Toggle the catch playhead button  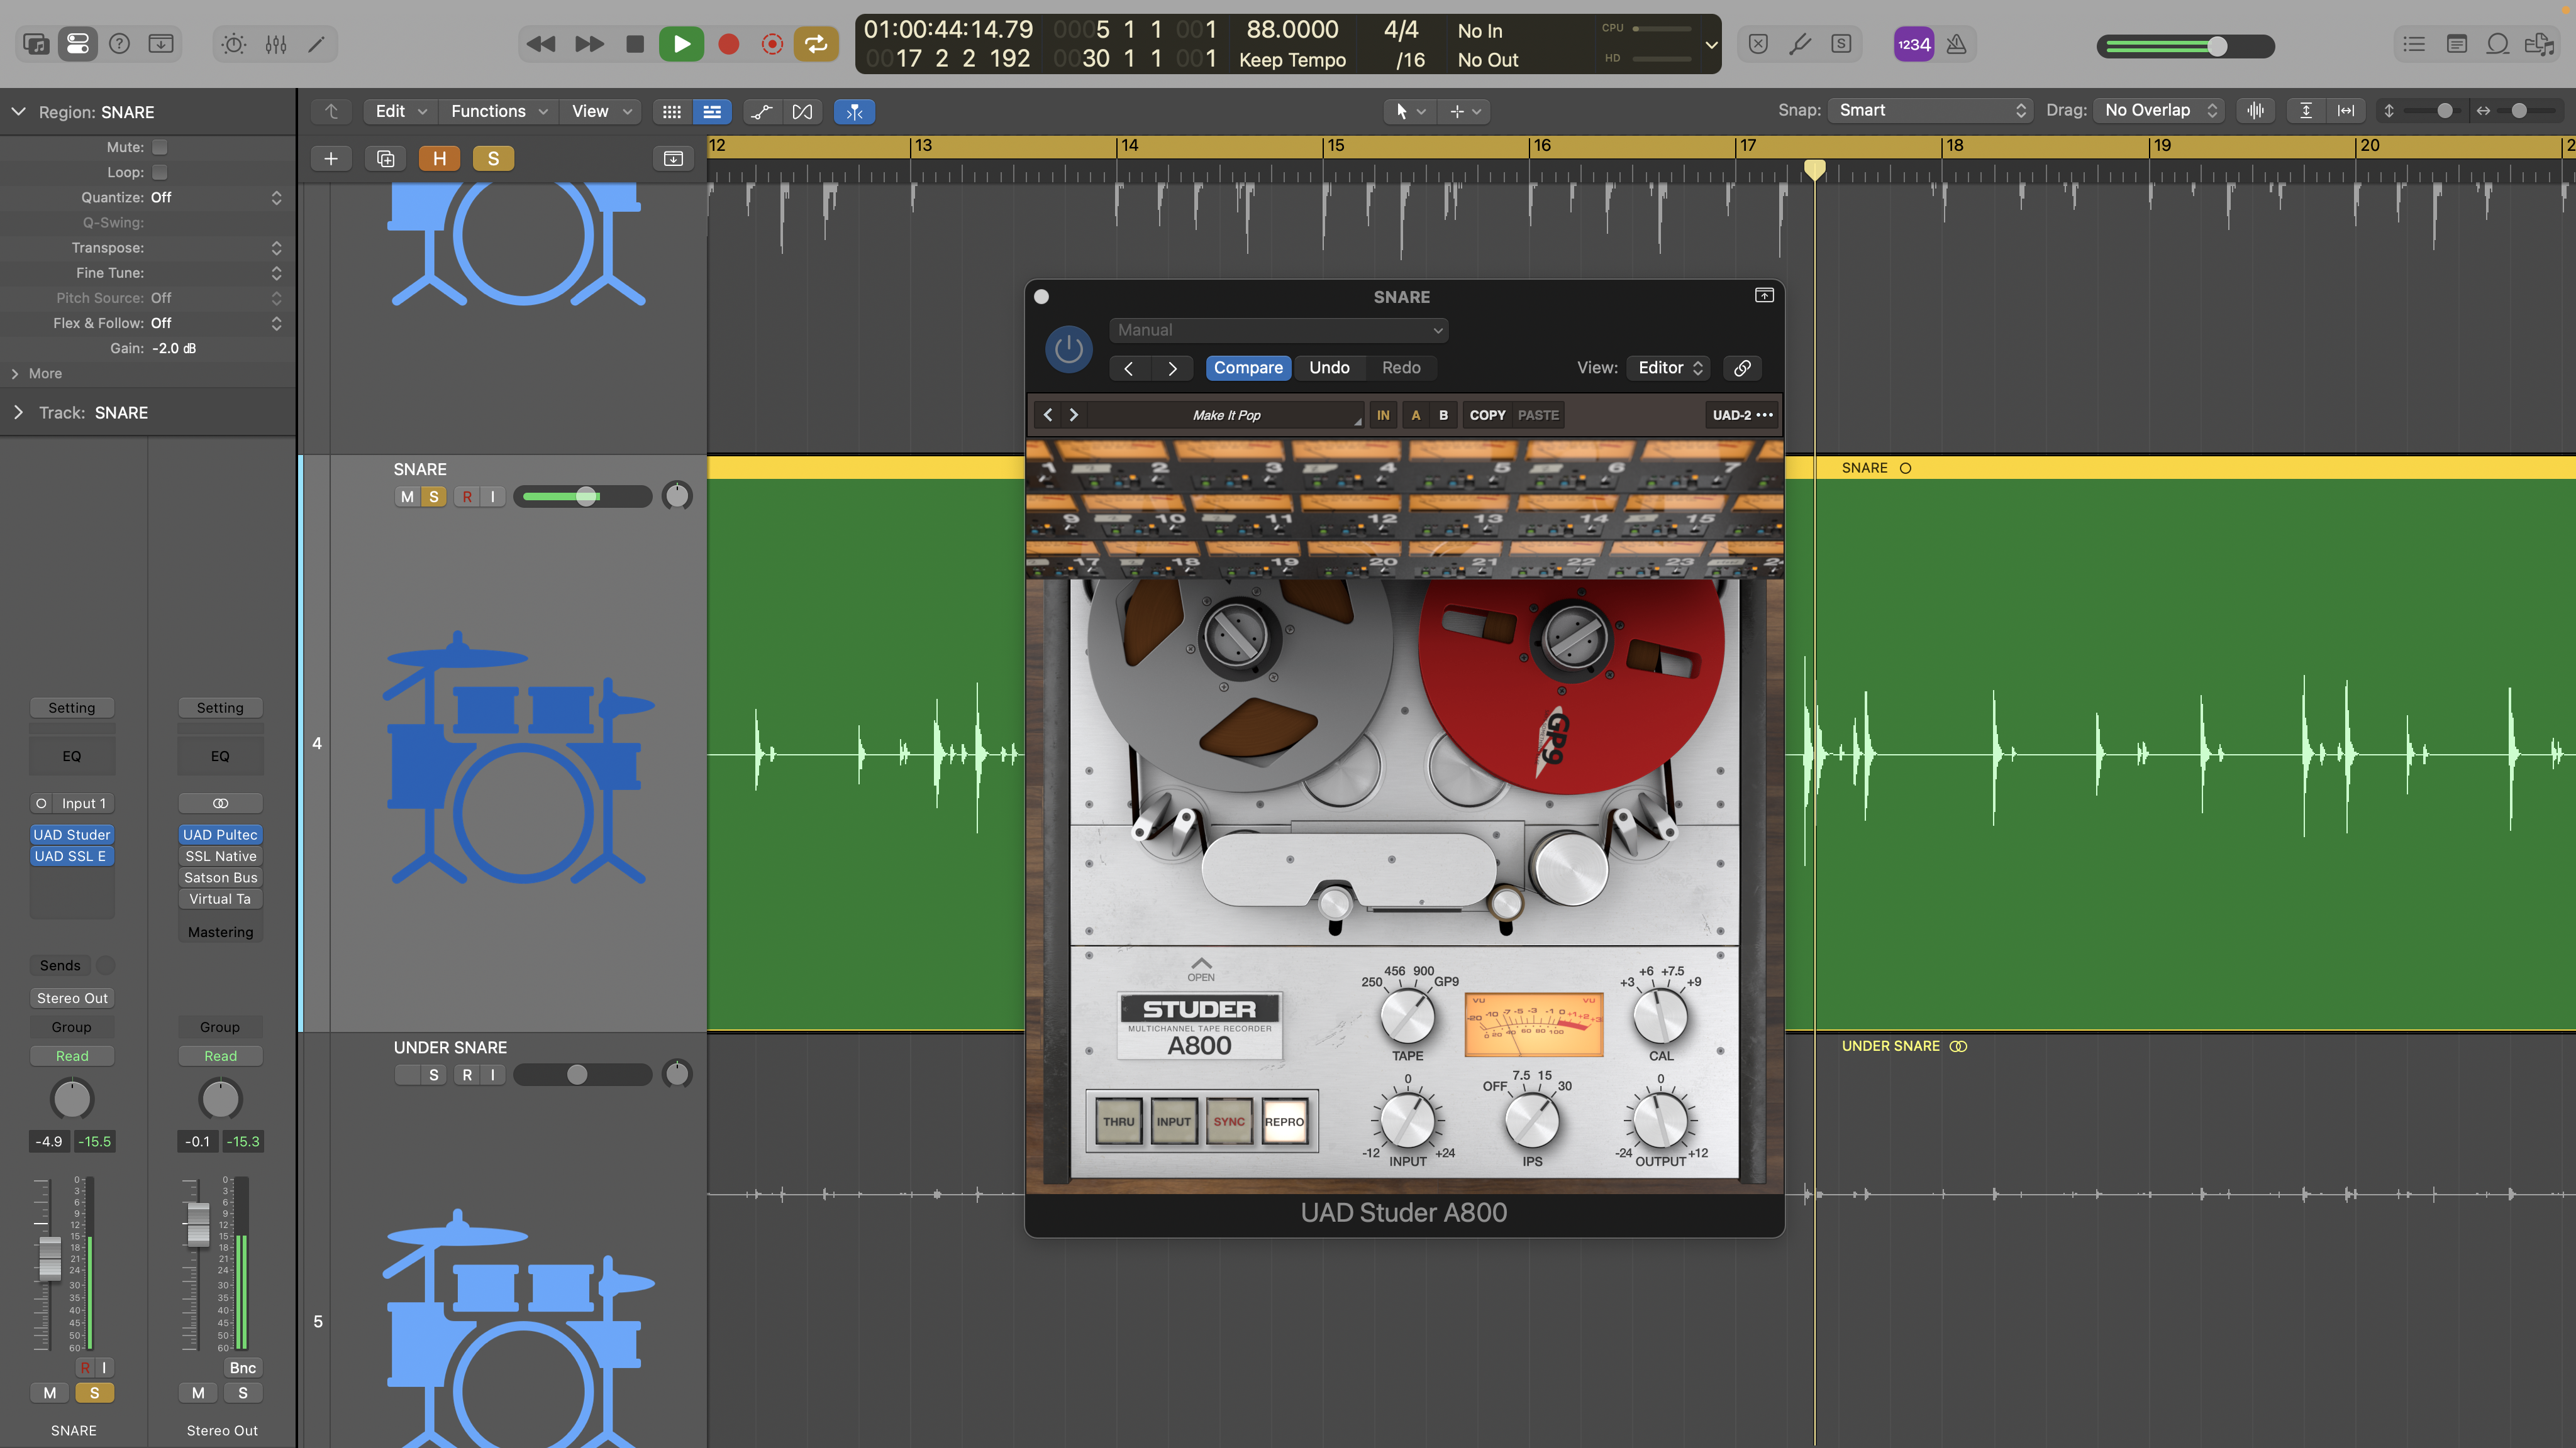[854, 112]
